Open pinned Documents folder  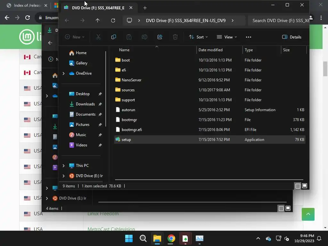(85, 114)
